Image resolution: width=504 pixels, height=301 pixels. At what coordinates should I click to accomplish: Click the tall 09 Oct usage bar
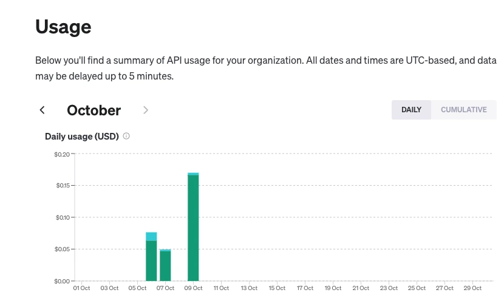[x=193, y=228]
